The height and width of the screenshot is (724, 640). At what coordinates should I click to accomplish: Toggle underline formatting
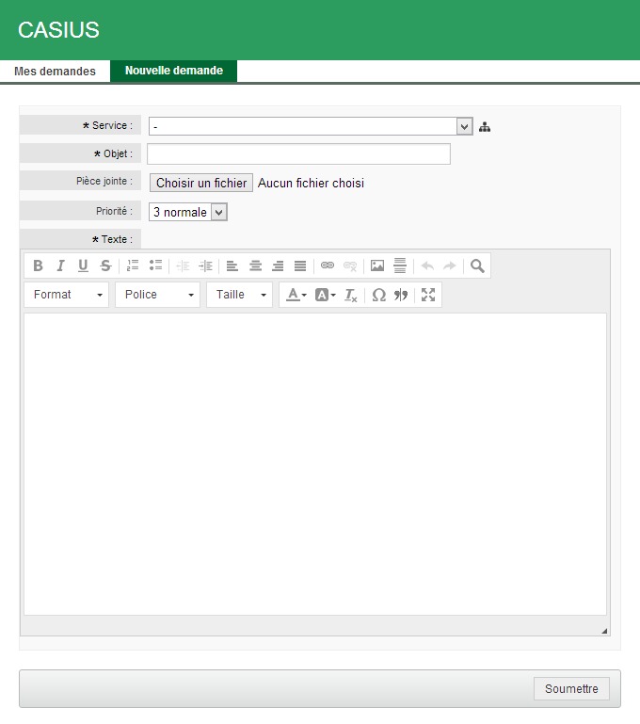coord(83,266)
